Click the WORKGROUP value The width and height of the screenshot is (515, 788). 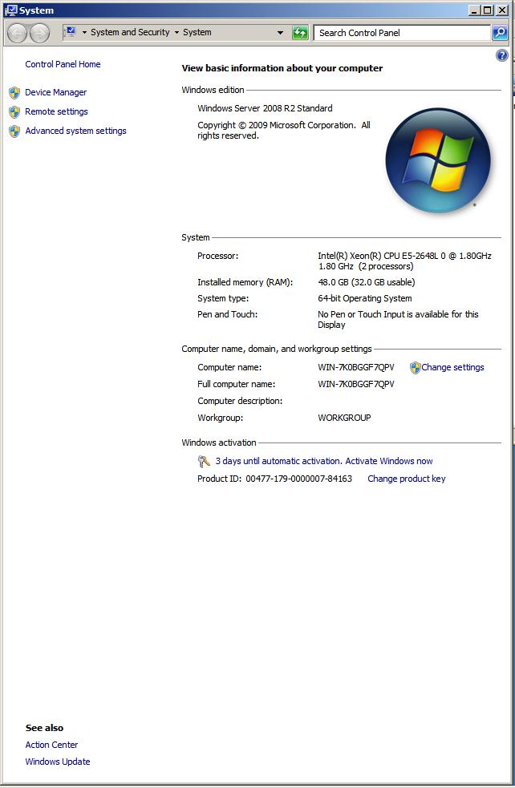[x=344, y=418]
